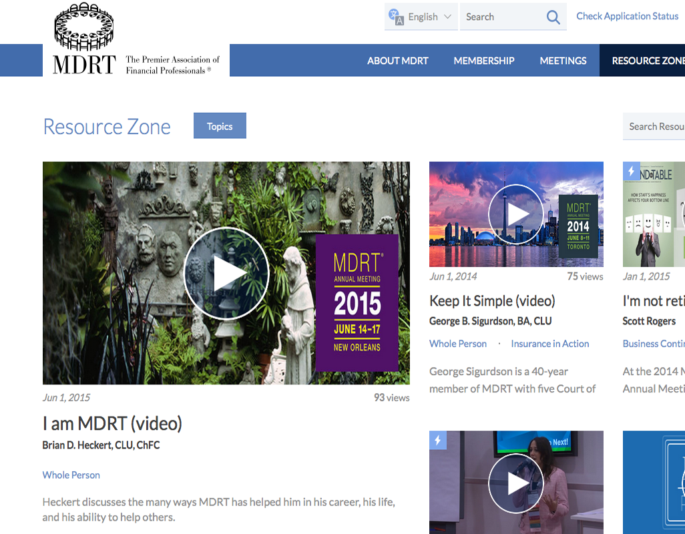This screenshot has height=534, width=685.
Task: Click the Jan 1, 2015 date
Action: (646, 276)
